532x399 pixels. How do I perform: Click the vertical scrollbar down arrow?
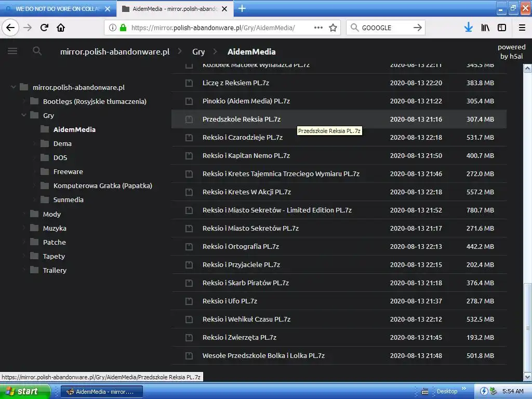[x=528, y=377]
